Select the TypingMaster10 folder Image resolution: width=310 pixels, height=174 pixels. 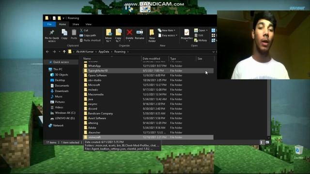(148, 71)
